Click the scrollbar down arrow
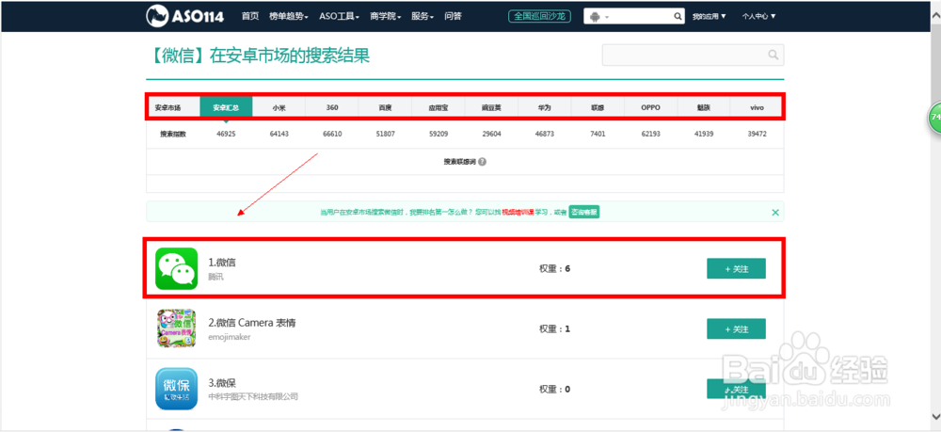The width and height of the screenshot is (941, 432). [935, 416]
